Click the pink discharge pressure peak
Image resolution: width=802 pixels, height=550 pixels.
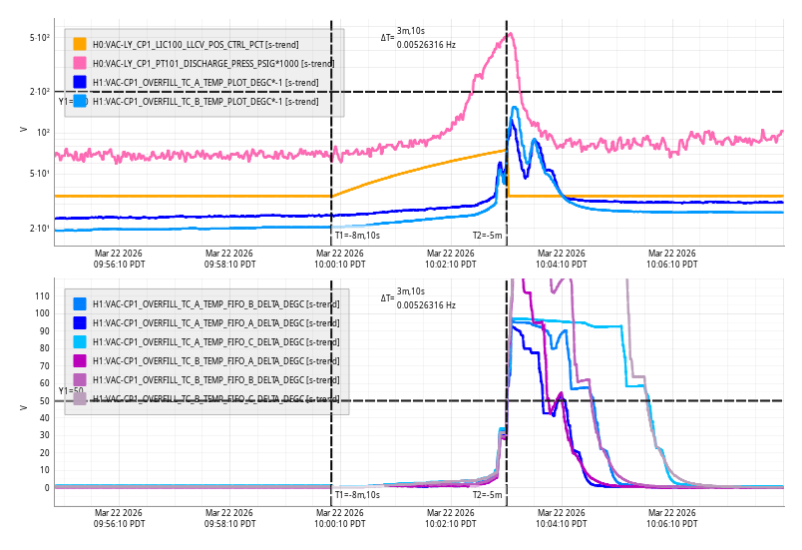tap(510, 35)
